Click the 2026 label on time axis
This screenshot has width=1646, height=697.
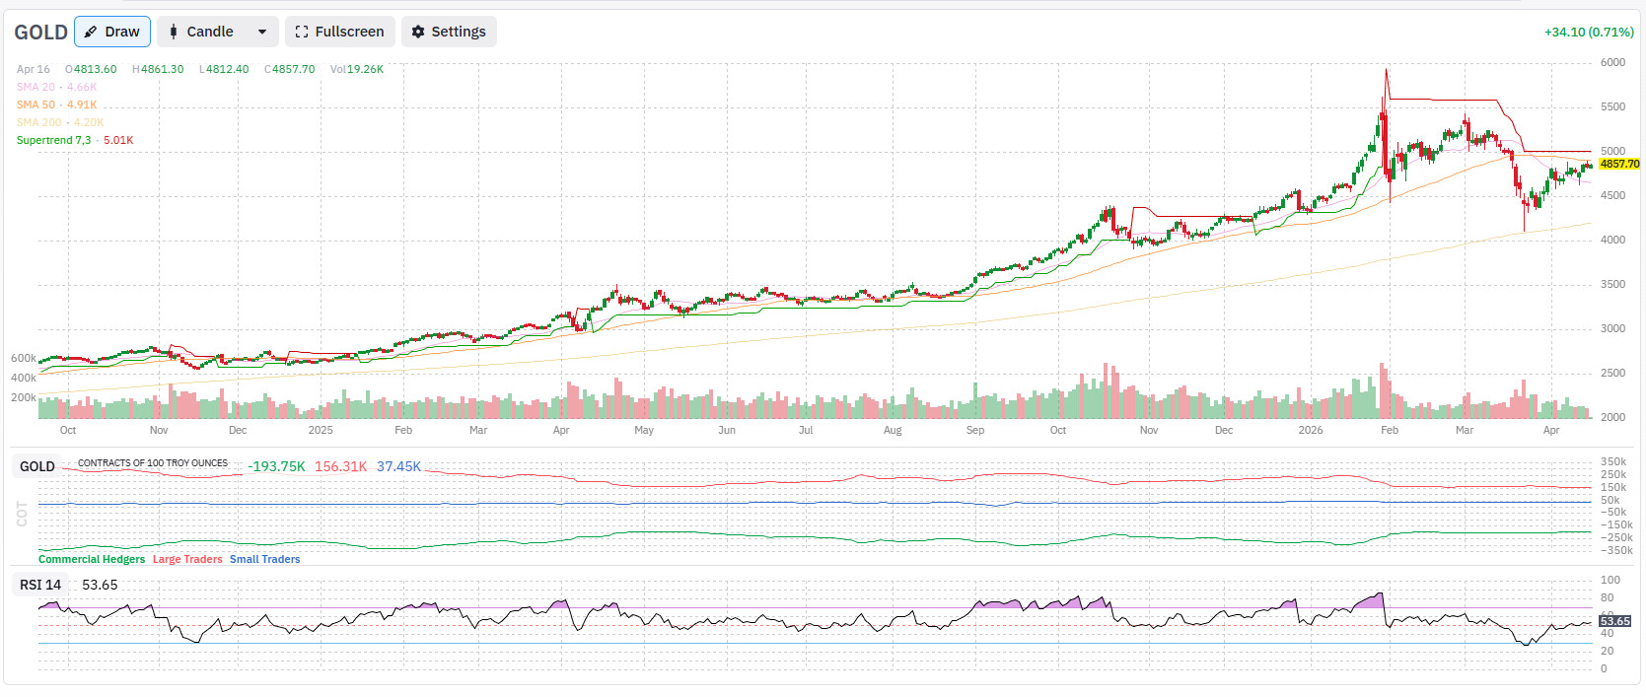(x=1310, y=430)
